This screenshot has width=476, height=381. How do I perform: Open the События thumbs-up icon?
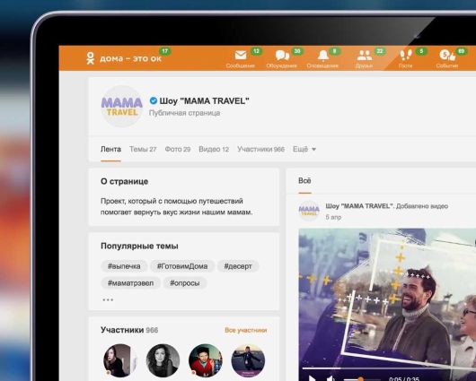pos(447,55)
